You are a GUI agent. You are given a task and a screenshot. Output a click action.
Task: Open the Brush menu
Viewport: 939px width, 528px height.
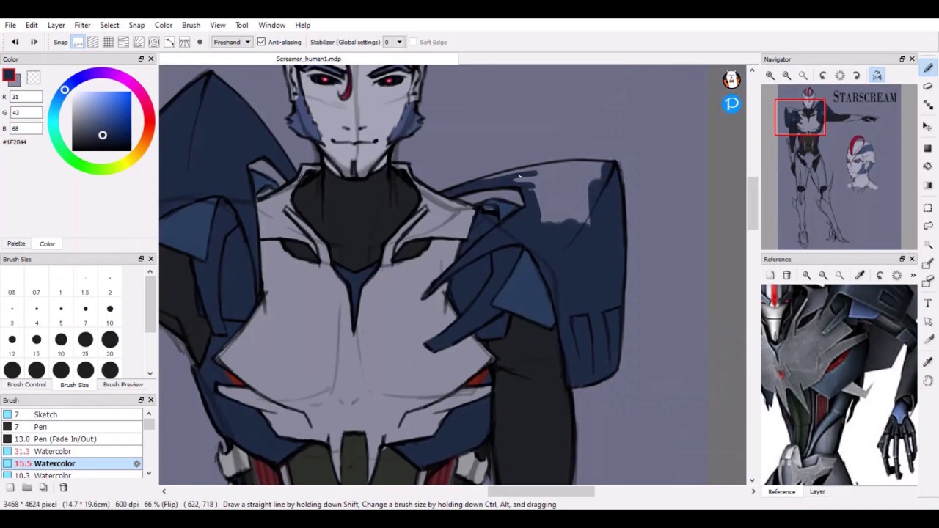coord(191,25)
